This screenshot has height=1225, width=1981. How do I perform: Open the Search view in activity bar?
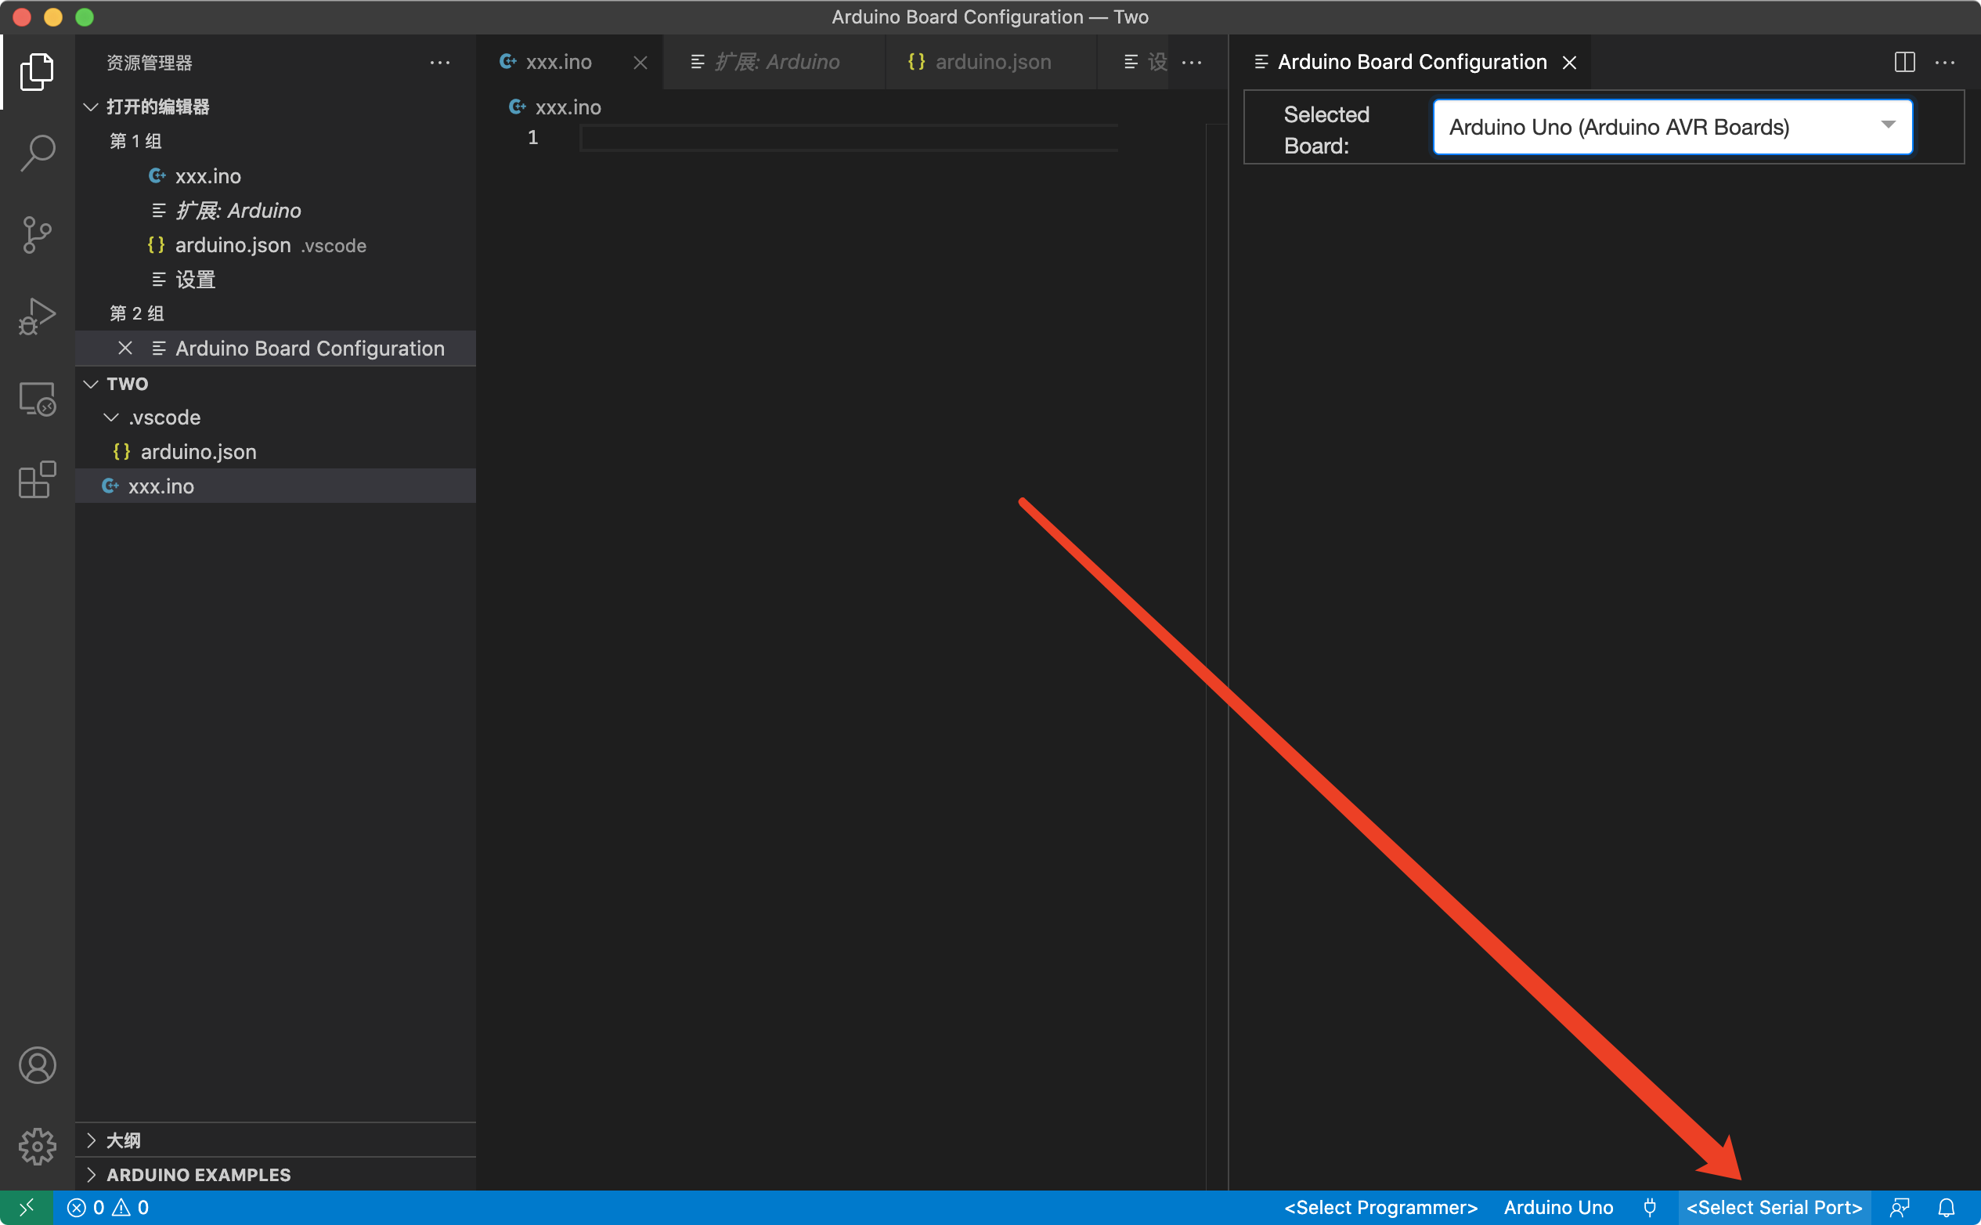38,152
